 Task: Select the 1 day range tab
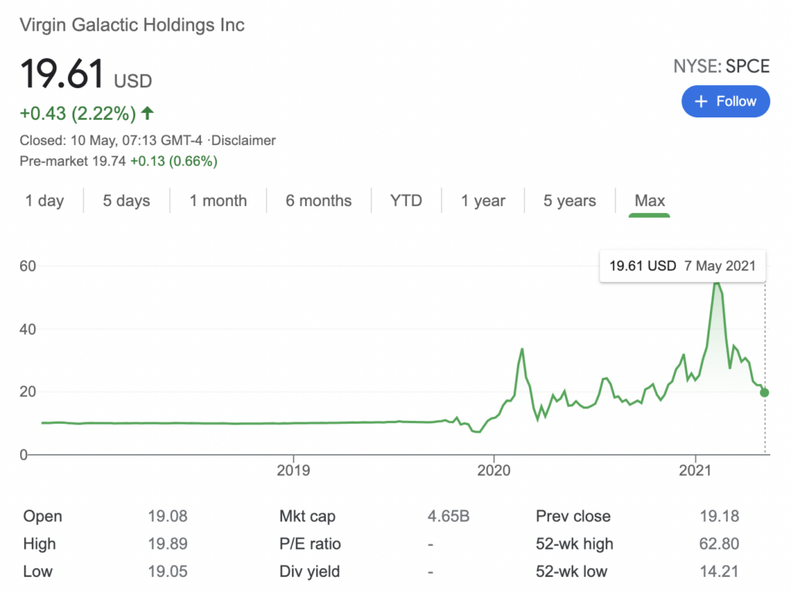coord(44,201)
